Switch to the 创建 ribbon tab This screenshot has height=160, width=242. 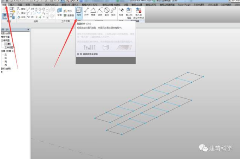pos(4,5)
